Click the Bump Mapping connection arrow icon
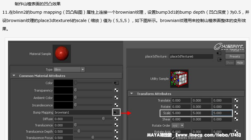251x140 pixels. click(116, 113)
